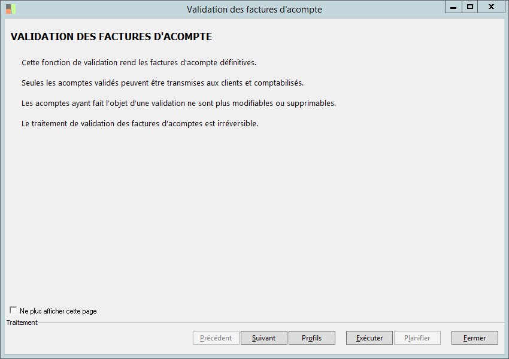Maximize the validation window
The image size is (509, 359).
click(470, 7)
